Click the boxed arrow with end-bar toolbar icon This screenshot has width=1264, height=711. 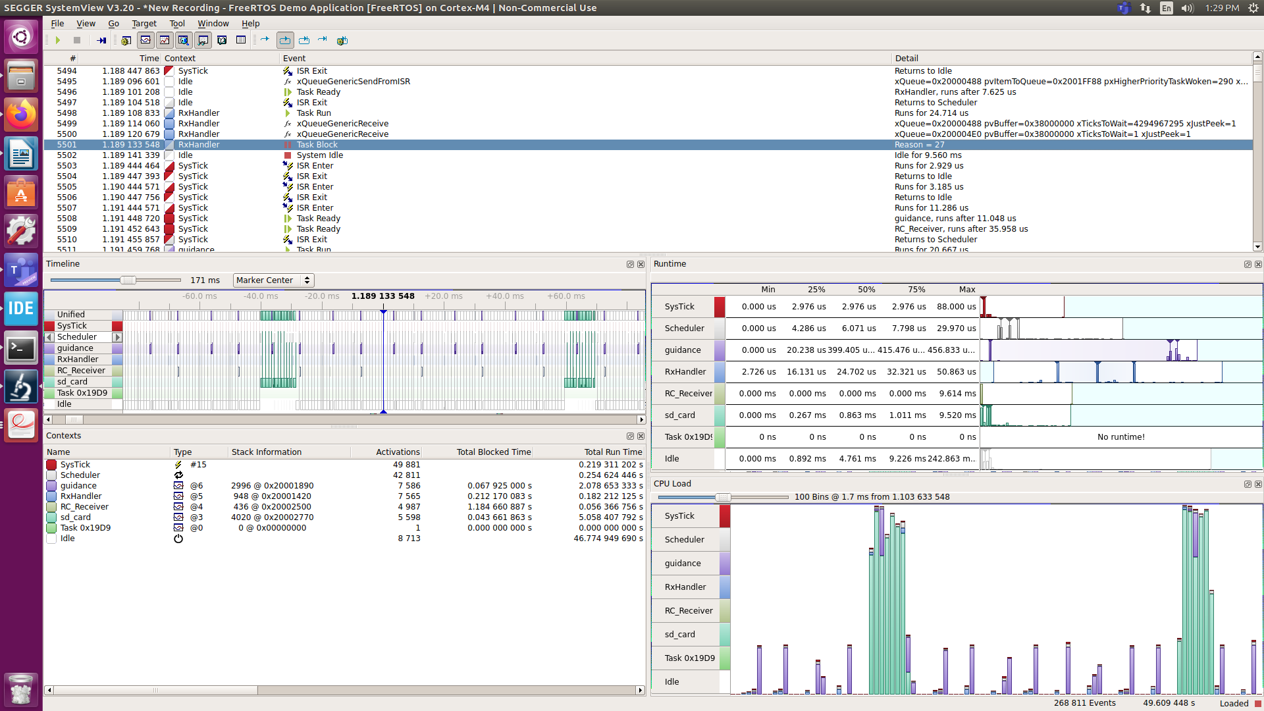pos(304,40)
